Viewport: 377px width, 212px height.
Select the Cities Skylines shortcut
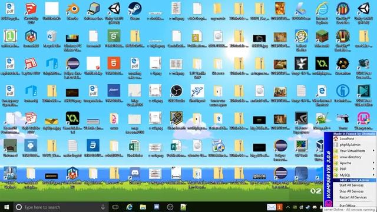10,173
